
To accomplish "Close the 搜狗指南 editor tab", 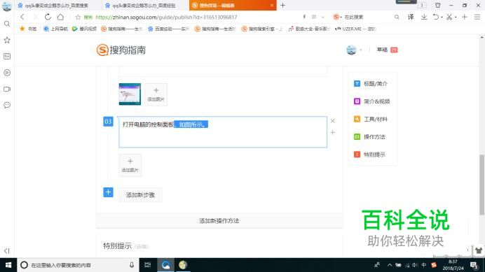I will coord(272,6).
